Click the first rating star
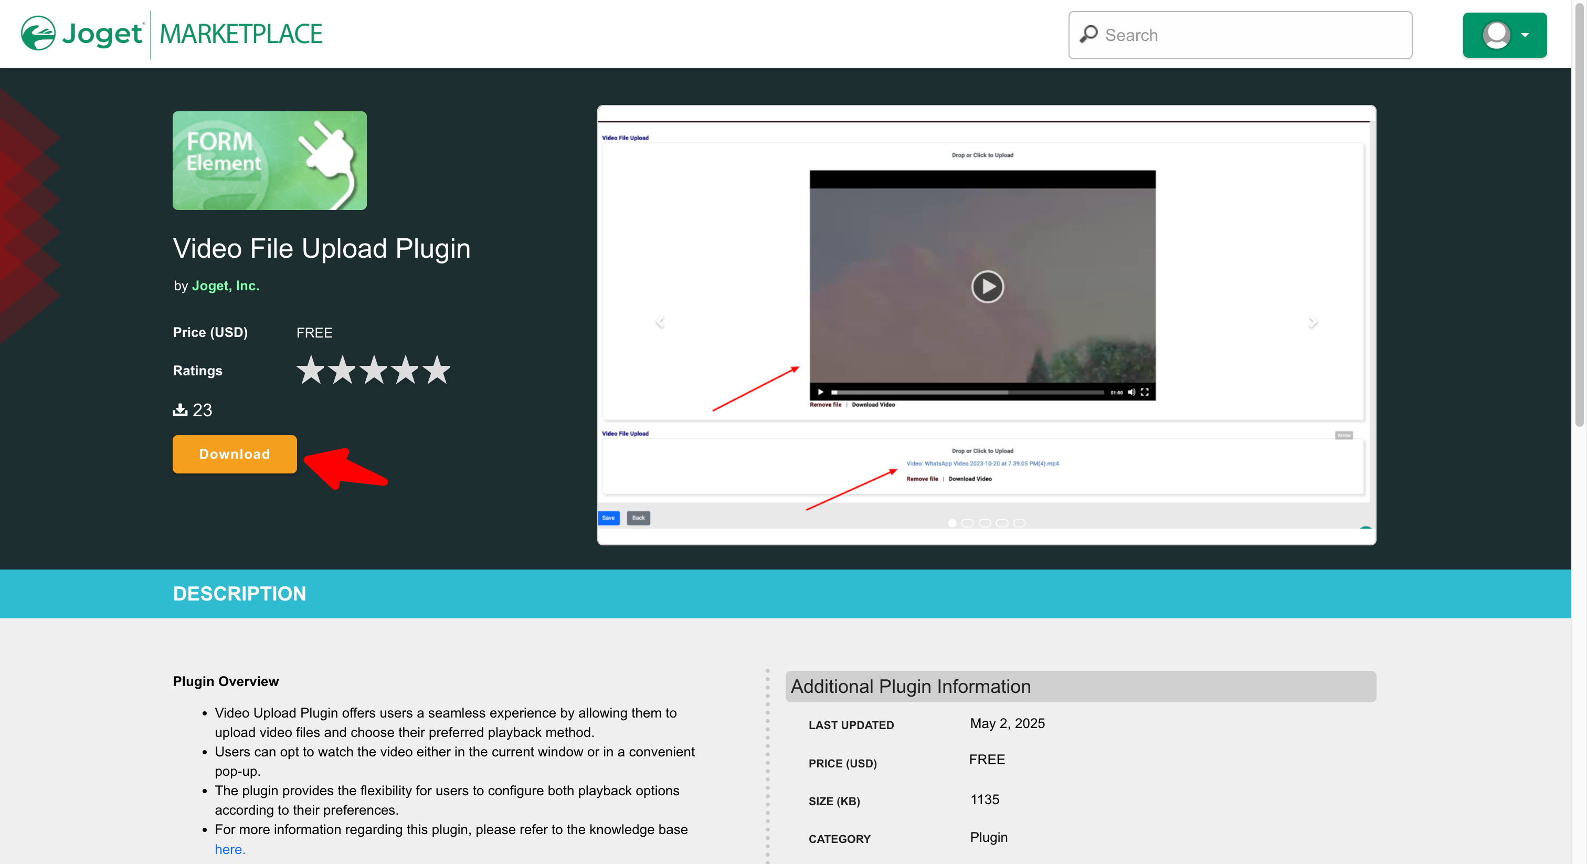Viewport: 1587px width, 864px height. [311, 370]
